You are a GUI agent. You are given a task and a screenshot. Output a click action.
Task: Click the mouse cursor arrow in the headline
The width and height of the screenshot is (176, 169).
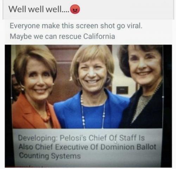pos(115,142)
